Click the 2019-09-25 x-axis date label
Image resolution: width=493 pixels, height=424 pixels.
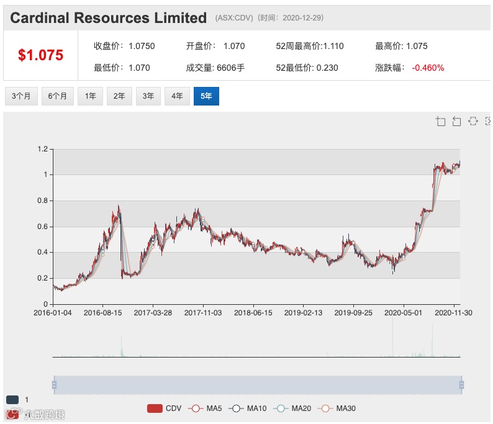pos(353,313)
